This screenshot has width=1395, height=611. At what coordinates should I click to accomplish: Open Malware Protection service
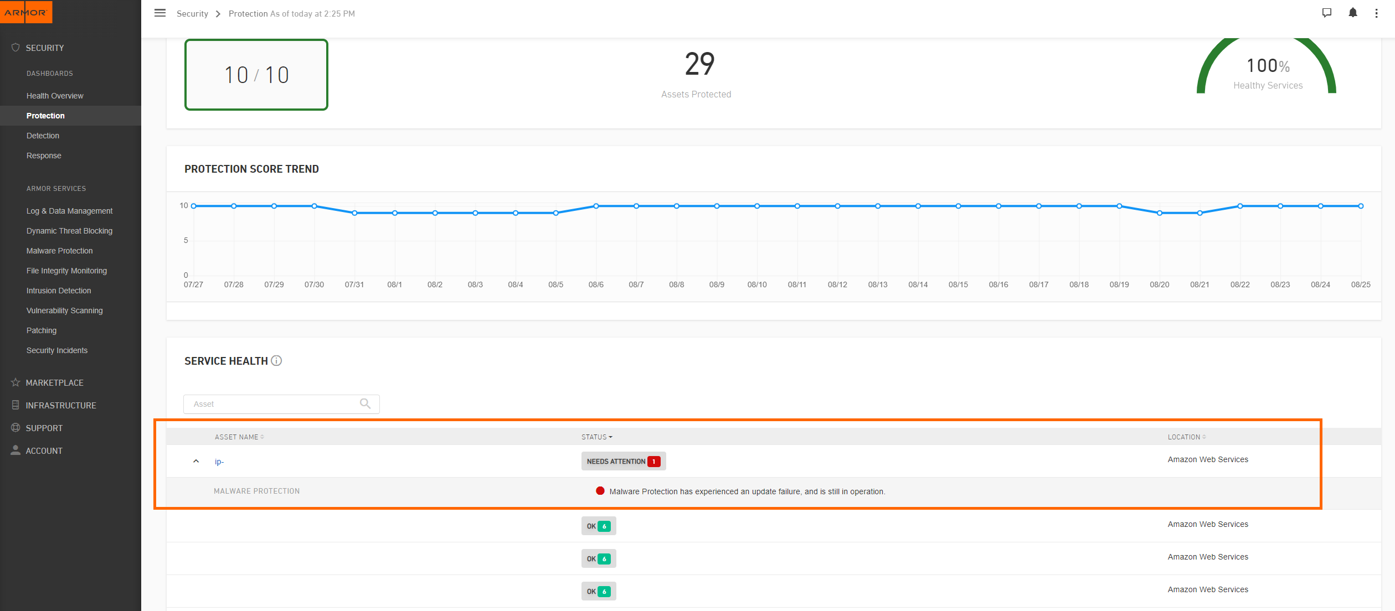click(59, 251)
